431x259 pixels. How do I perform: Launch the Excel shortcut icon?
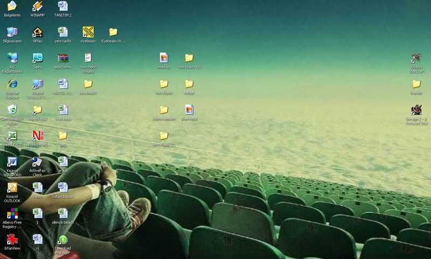pos(12,135)
